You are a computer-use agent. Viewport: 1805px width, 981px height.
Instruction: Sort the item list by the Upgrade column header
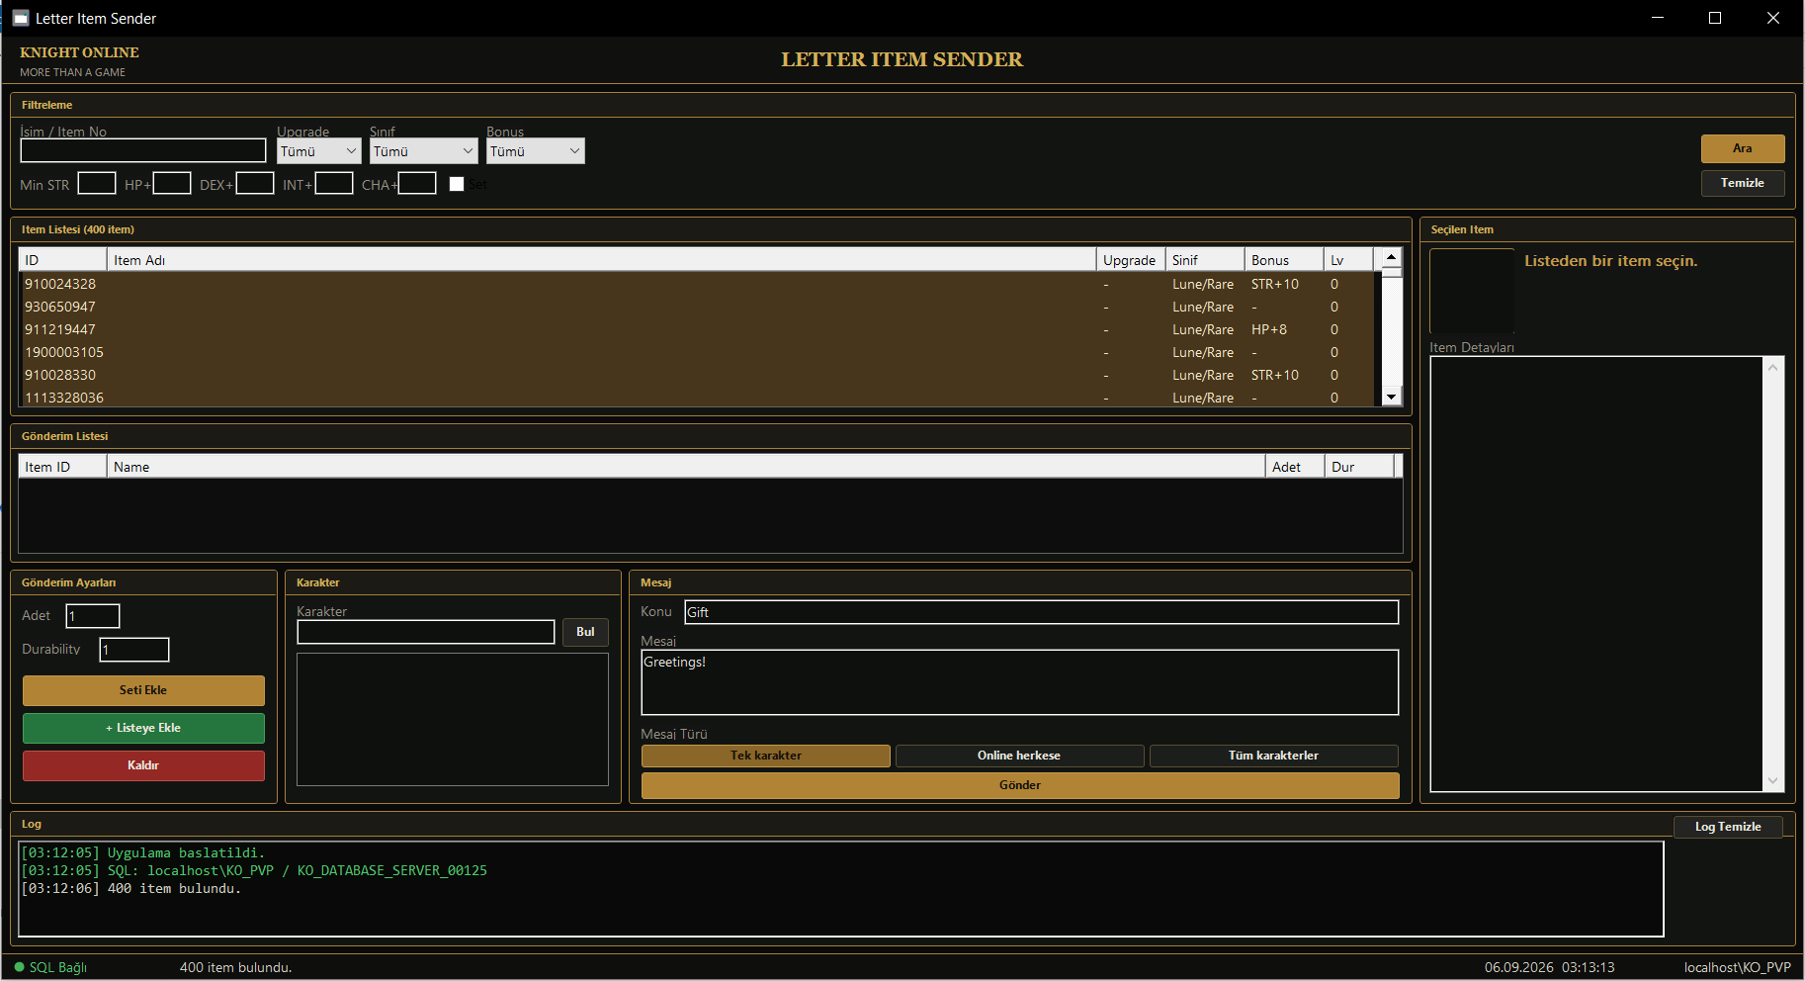tap(1131, 260)
